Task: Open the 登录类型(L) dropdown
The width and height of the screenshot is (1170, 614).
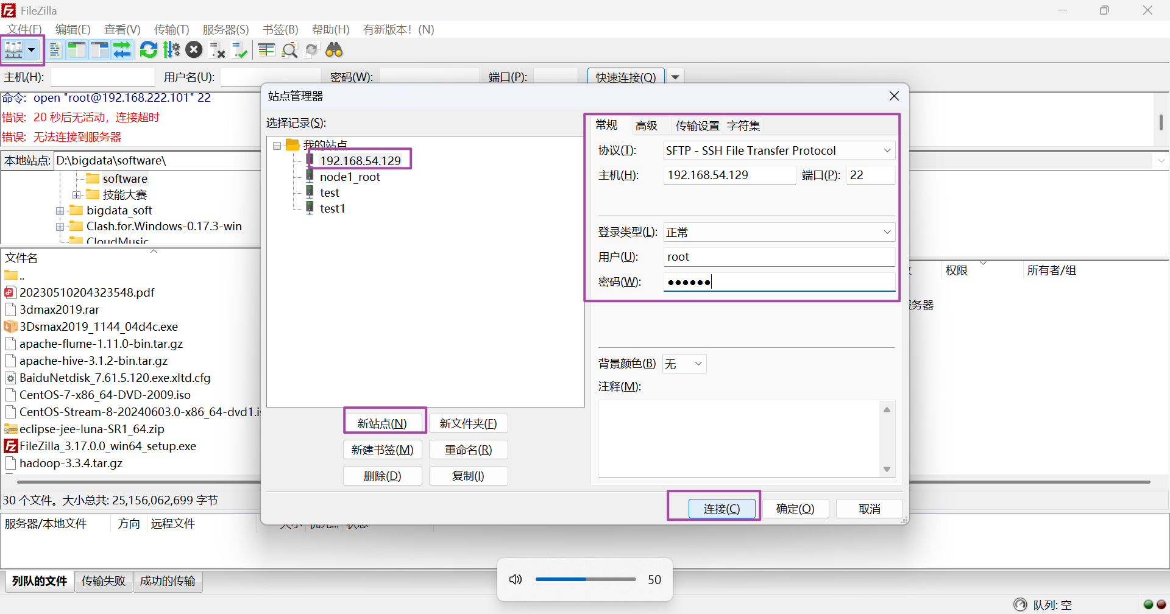Action: click(x=779, y=232)
